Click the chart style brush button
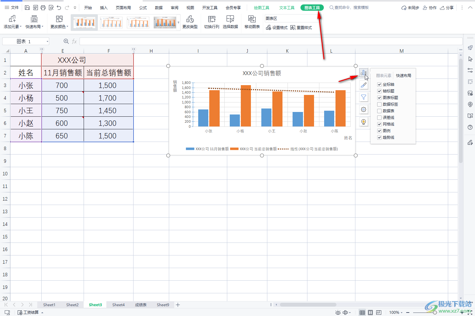 pyautogui.click(x=364, y=85)
